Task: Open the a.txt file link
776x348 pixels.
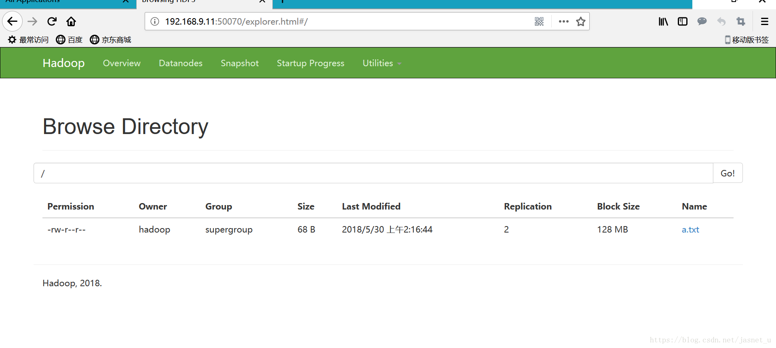Action: [690, 230]
